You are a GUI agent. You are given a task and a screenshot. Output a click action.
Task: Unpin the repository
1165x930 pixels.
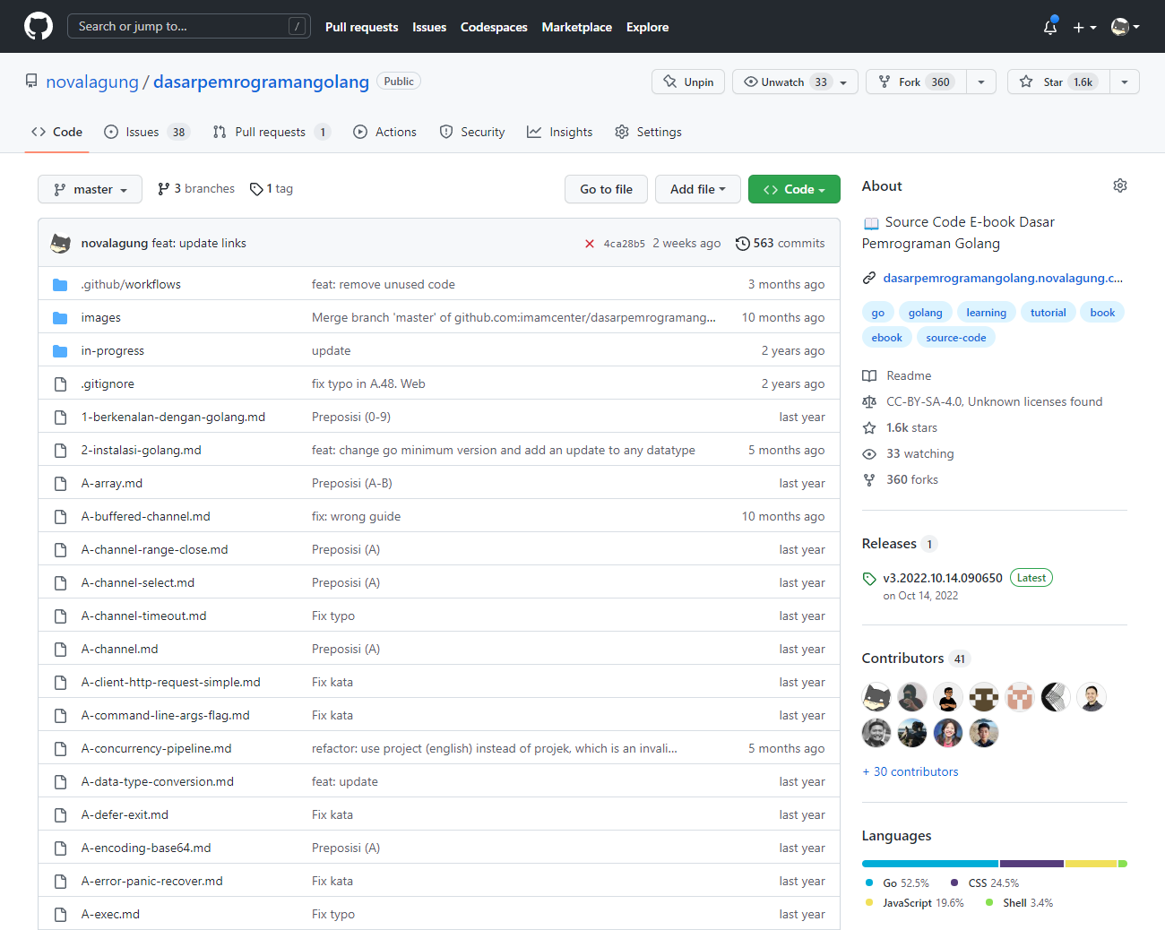pos(688,82)
